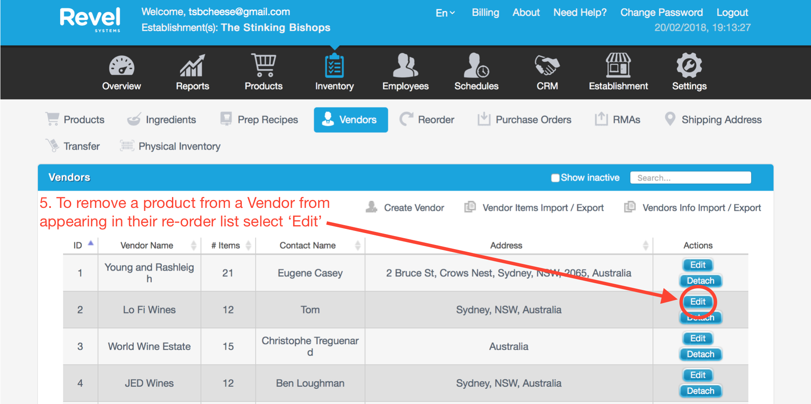Open the Billing link
This screenshot has width=811, height=404.
[x=485, y=13]
